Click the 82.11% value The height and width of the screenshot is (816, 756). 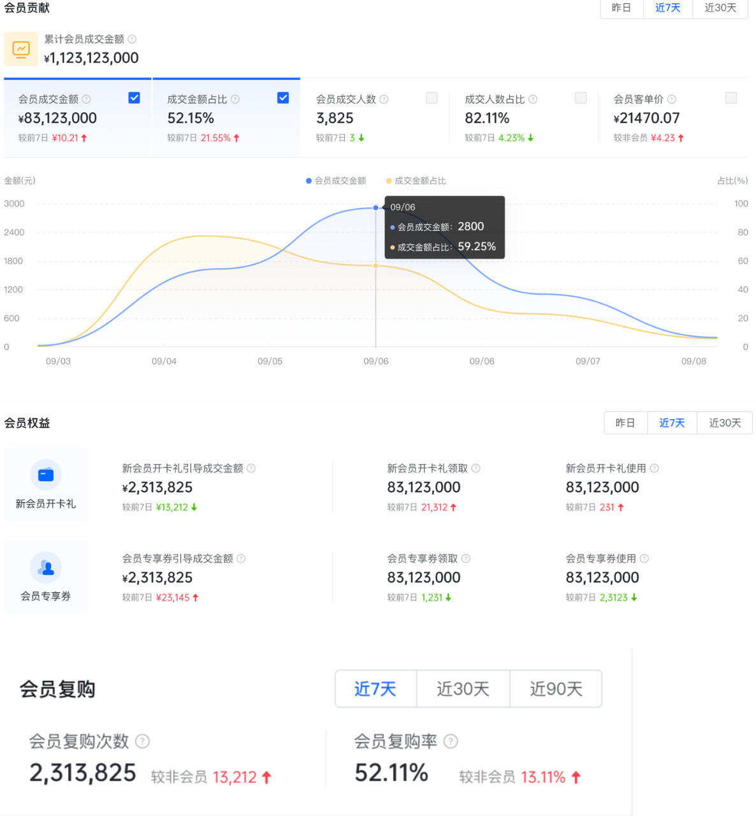(487, 118)
